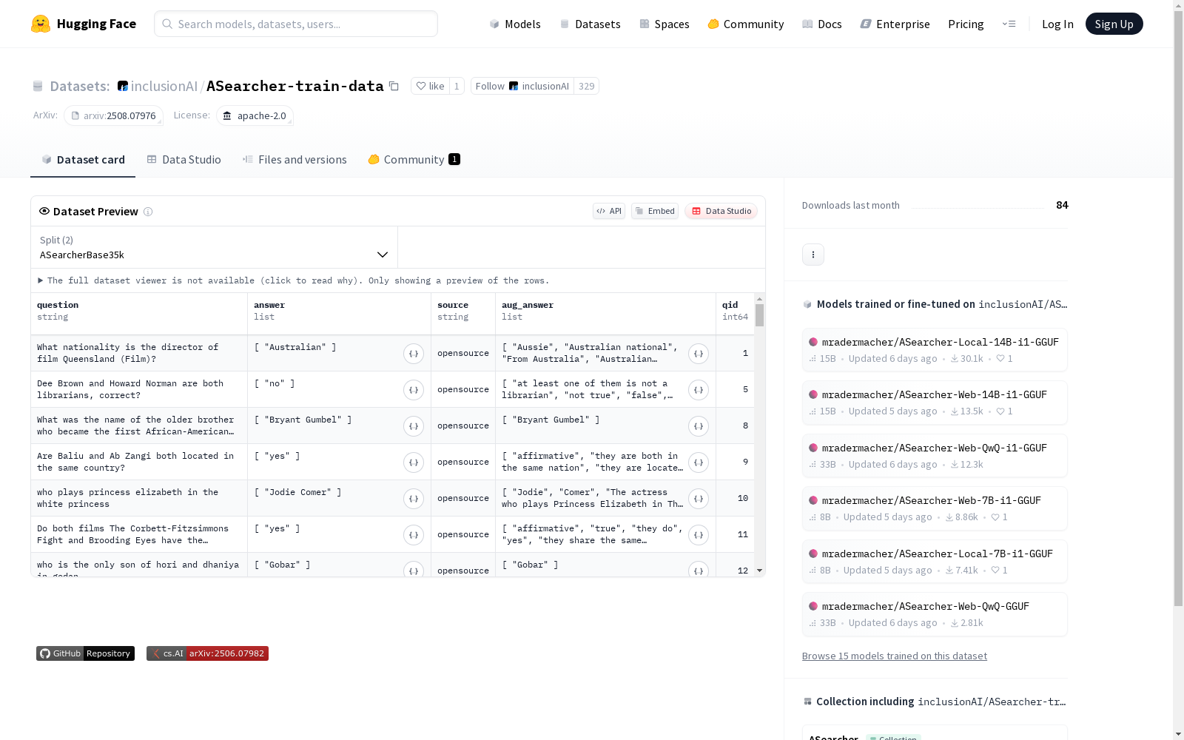Image resolution: width=1184 pixels, height=740 pixels.
Task: Expand answer JSON in the Baliu and Ab Zangi row
Action: pos(414,462)
